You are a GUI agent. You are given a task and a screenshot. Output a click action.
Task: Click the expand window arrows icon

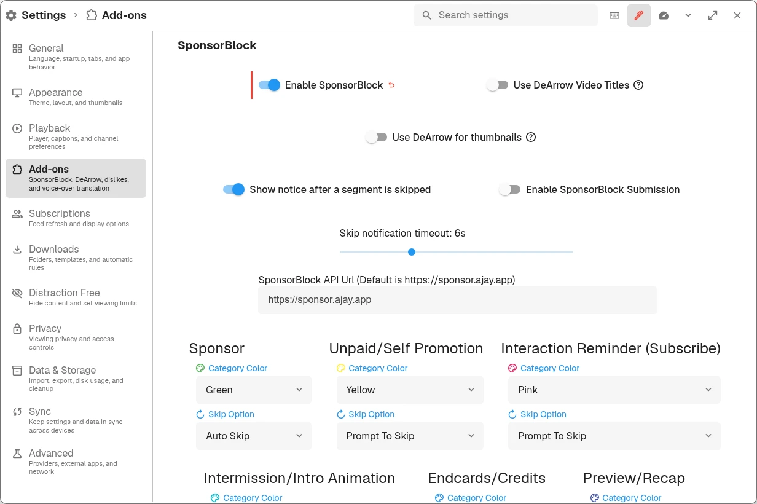[713, 15]
